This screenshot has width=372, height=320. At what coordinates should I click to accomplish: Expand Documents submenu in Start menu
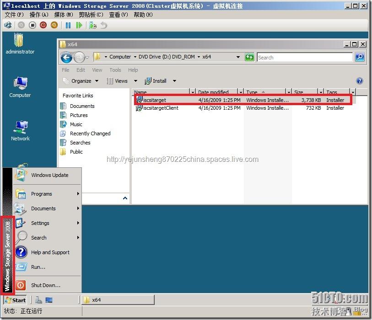(47, 208)
